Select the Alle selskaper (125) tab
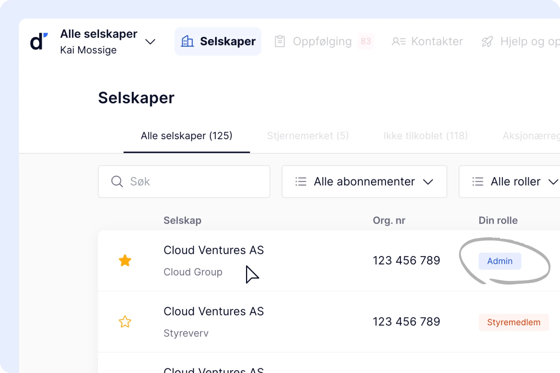Viewport: 560px width, 373px height. 186,136
